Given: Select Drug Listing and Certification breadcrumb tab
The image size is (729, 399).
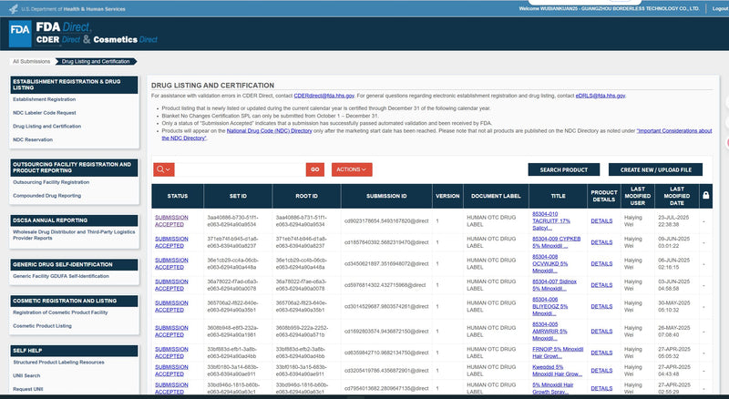Looking at the screenshot, I should 96,61.
